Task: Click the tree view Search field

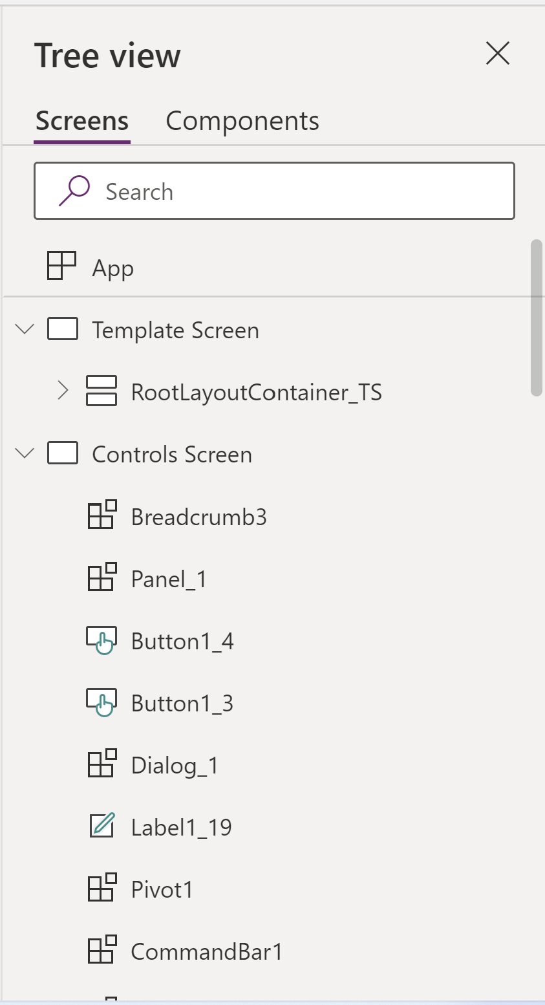Action: (291, 191)
